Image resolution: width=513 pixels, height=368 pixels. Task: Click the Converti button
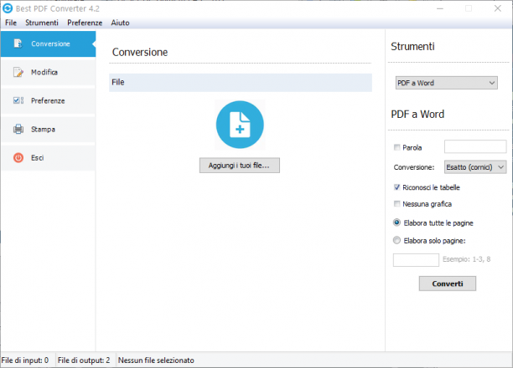(x=448, y=284)
